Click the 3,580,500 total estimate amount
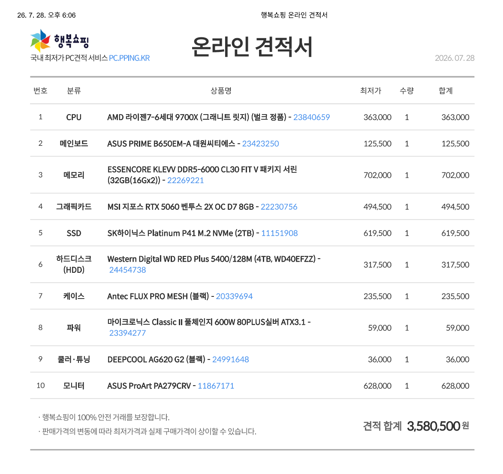 434,426
